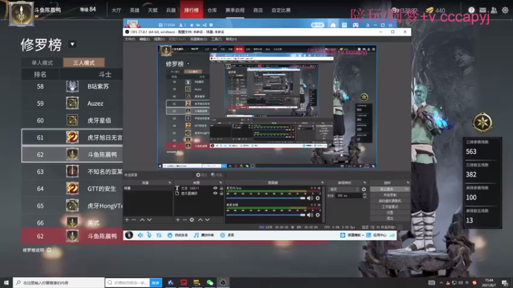Viewport: 513px width, 288px height.
Task: Open OBS 文件(F) menu
Action: pos(130,39)
